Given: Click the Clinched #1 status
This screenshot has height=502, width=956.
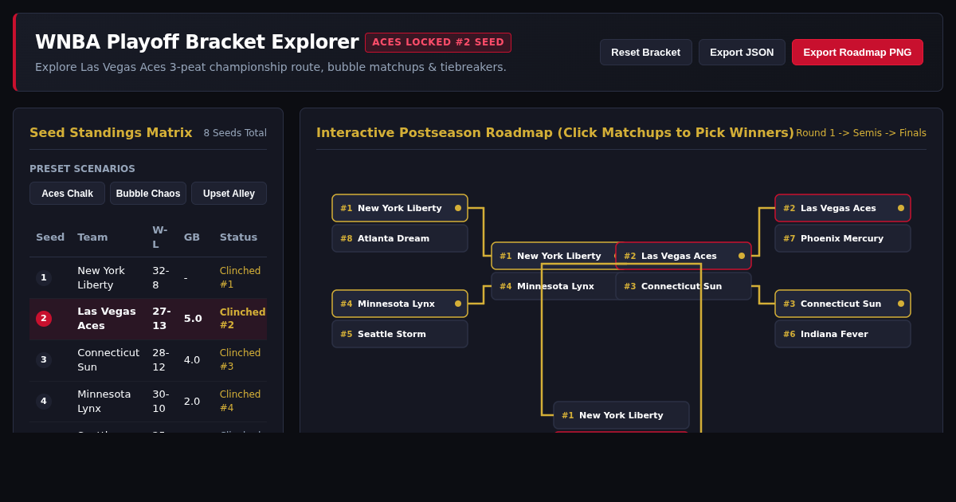Looking at the screenshot, I should [241, 277].
